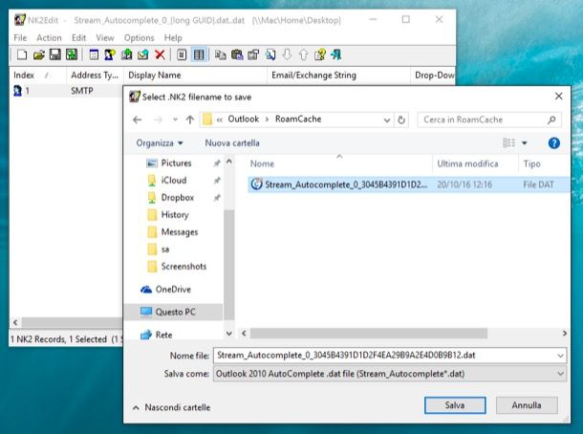Click RoamCache in the path breadcrumb
Viewport: 583px width, 434px height.
point(298,119)
